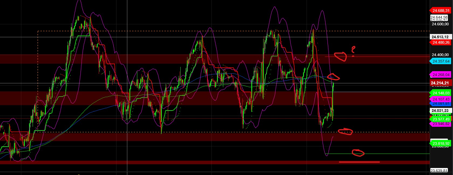Click the 24.400,00 axis price value

pos(440,55)
